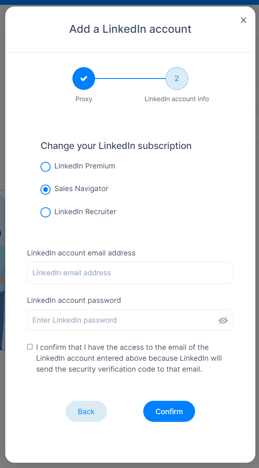This screenshot has width=259, height=468.
Task: Click the progress line between steps
Action: coord(130,79)
